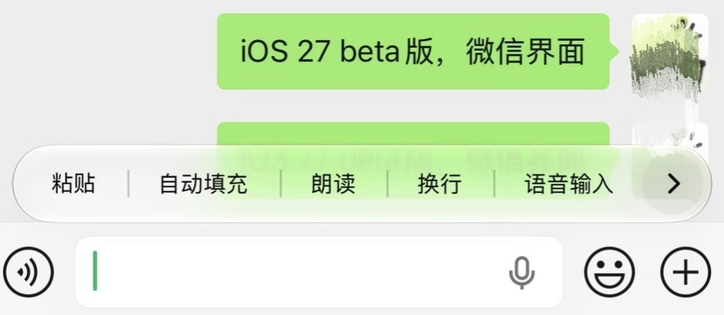724x315 pixels.
Task: Choose 自动填充 in the popup menu
Action: tap(204, 184)
